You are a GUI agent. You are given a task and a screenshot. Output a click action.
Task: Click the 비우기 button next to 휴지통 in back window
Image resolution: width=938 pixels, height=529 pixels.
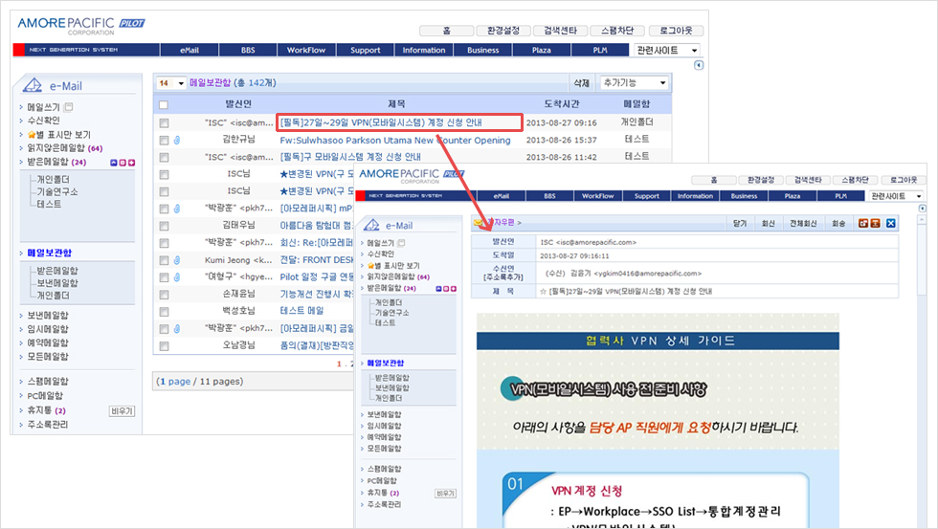pos(123,411)
